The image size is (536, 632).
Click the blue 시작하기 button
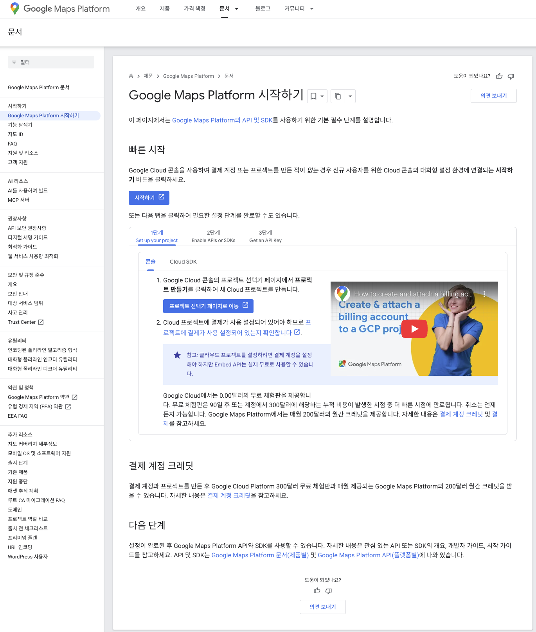click(x=149, y=198)
